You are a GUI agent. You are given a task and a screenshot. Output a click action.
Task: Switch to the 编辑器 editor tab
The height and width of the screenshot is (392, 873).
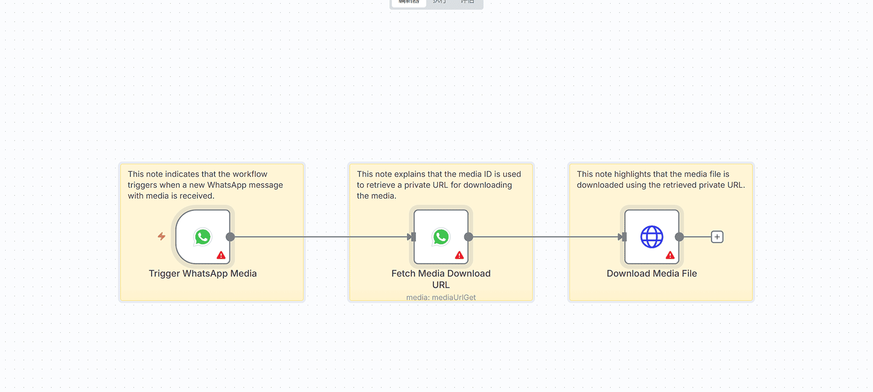point(409,3)
